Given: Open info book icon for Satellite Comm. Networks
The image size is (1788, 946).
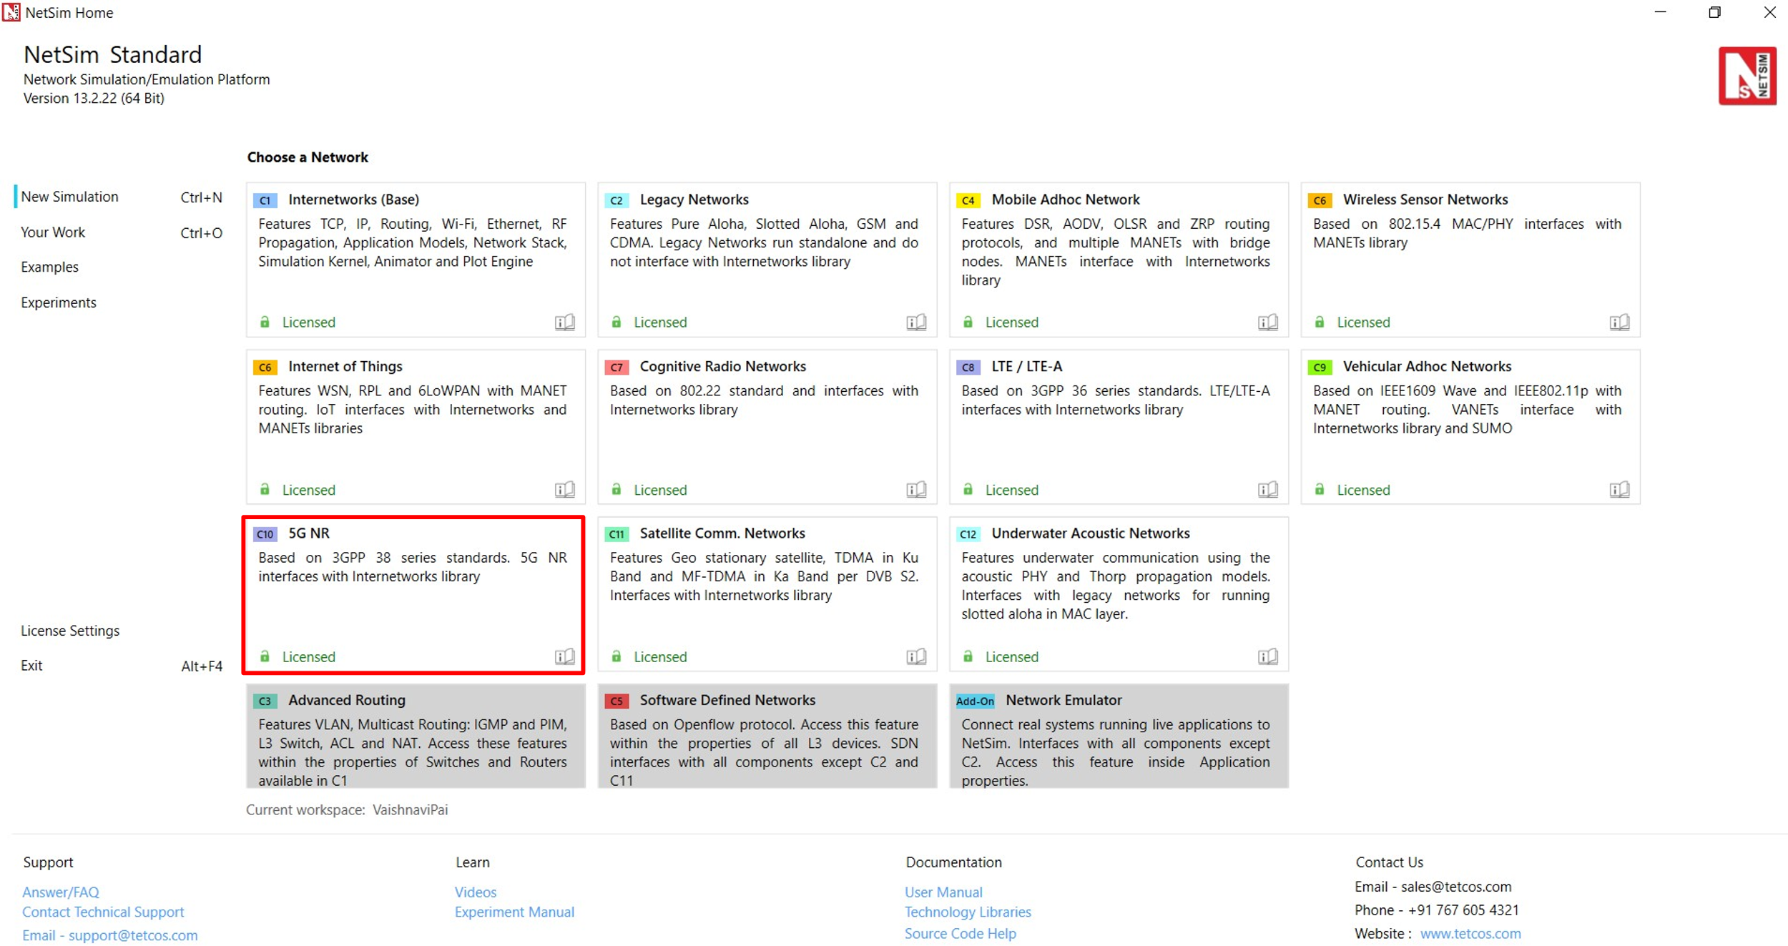Looking at the screenshot, I should [916, 656].
